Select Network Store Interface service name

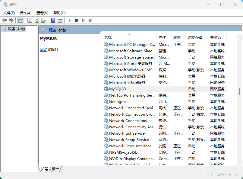coord(132,146)
